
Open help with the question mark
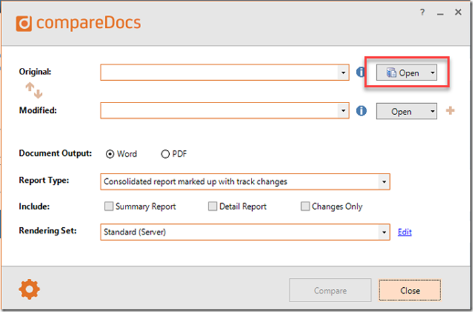pyautogui.click(x=422, y=12)
